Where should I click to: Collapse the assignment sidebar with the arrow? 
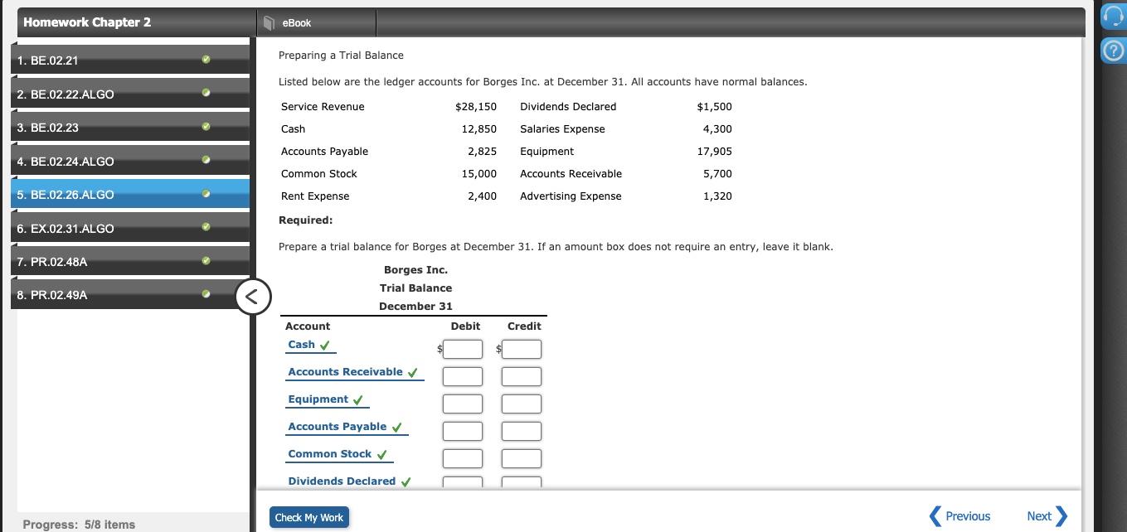click(253, 296)
